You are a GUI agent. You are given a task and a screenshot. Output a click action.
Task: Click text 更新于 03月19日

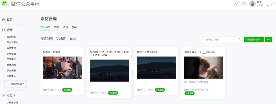click(x=145, y=90)
